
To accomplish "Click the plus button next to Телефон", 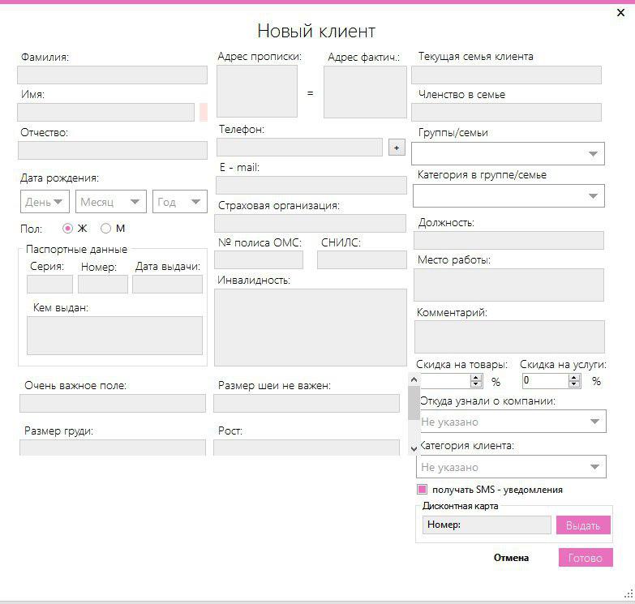I will pyautogui.click(x=397, y=148).
